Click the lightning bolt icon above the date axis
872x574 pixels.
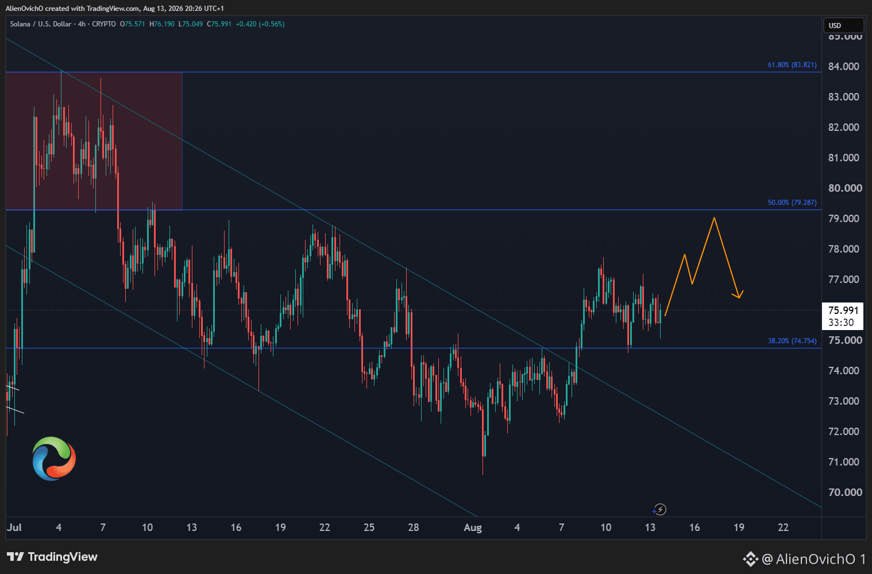(x=660, y=509)
